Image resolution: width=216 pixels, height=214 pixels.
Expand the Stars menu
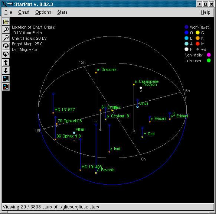tap(62, 12)
